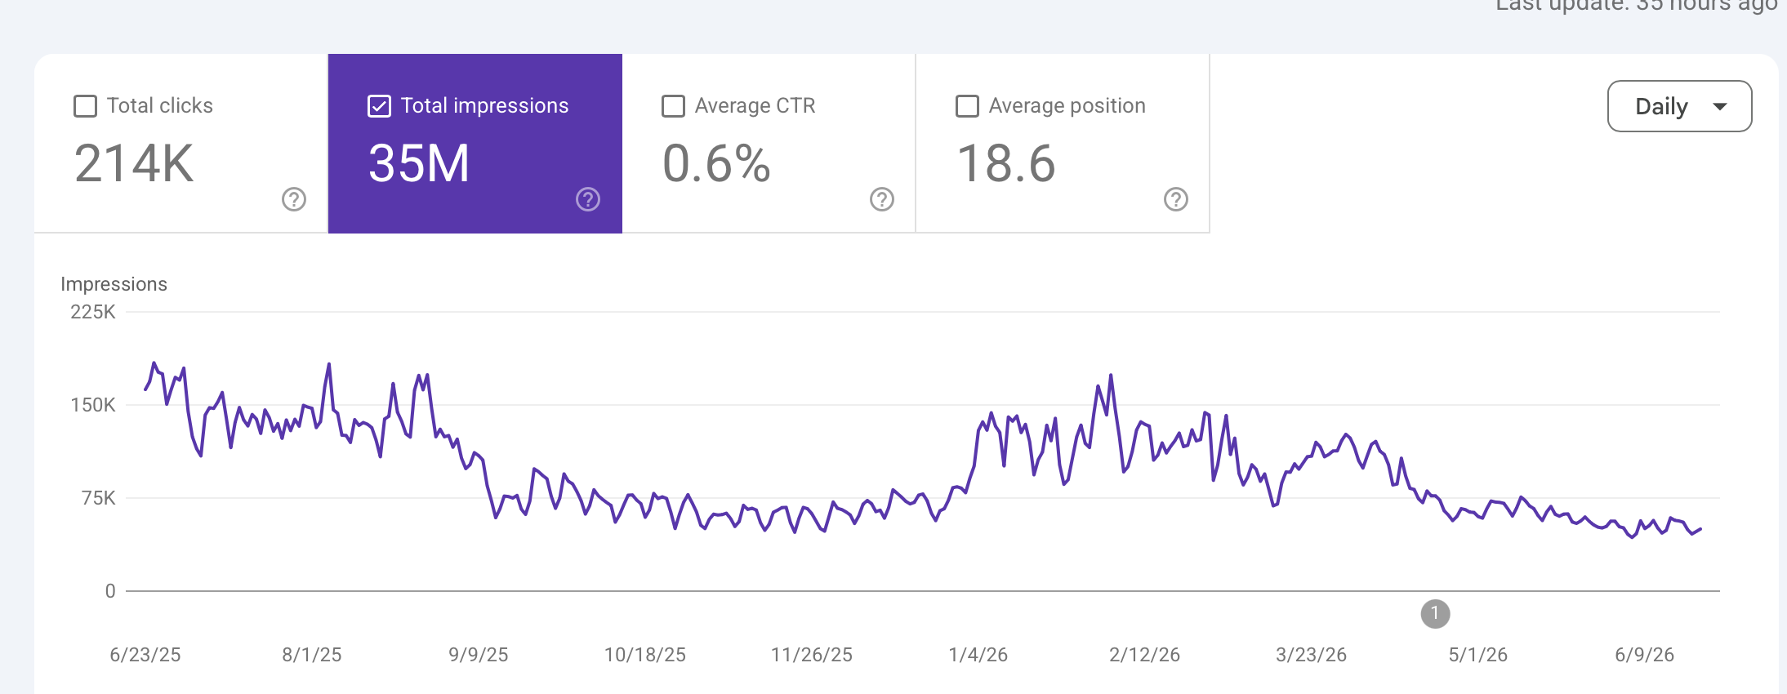The image size is (1787, 694).
Task: Enable the Total clicks checkbox
Action: pos(85,106)
